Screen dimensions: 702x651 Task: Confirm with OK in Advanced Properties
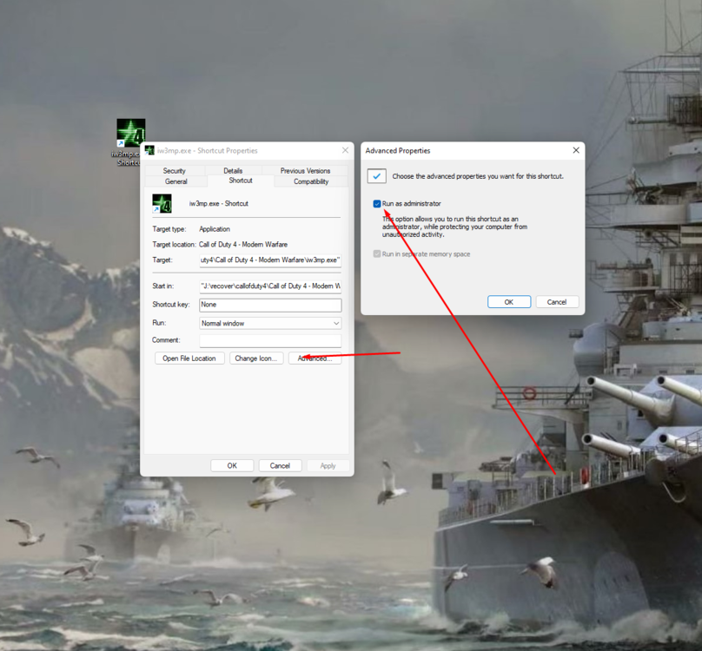click(x=509, y=301)
